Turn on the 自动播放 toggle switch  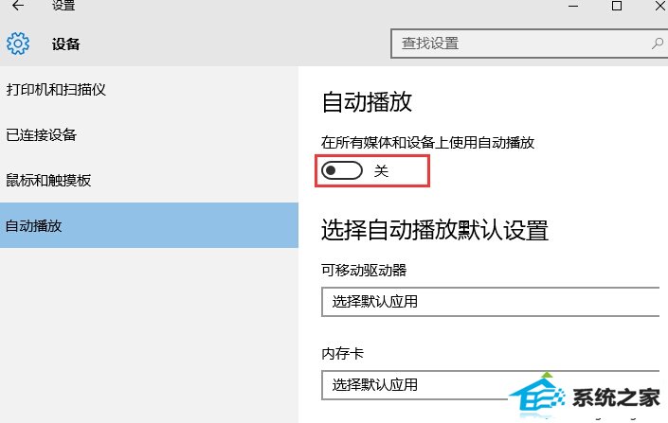click(343, 170)
